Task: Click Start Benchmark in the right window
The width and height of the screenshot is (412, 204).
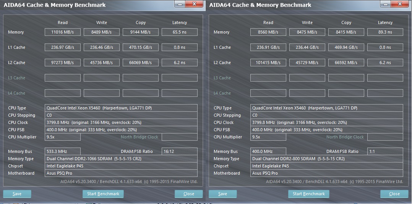Action: (309, 194)
